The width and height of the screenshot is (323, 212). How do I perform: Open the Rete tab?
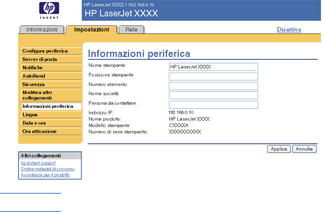131,30
